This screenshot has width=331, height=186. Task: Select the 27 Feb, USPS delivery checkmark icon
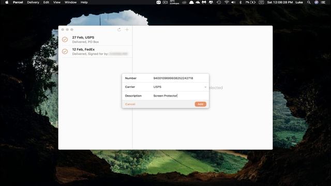pos(65,39)
